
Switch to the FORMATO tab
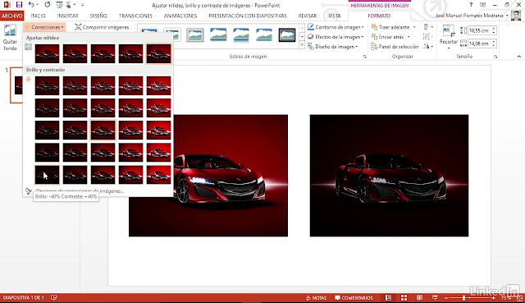379,16
